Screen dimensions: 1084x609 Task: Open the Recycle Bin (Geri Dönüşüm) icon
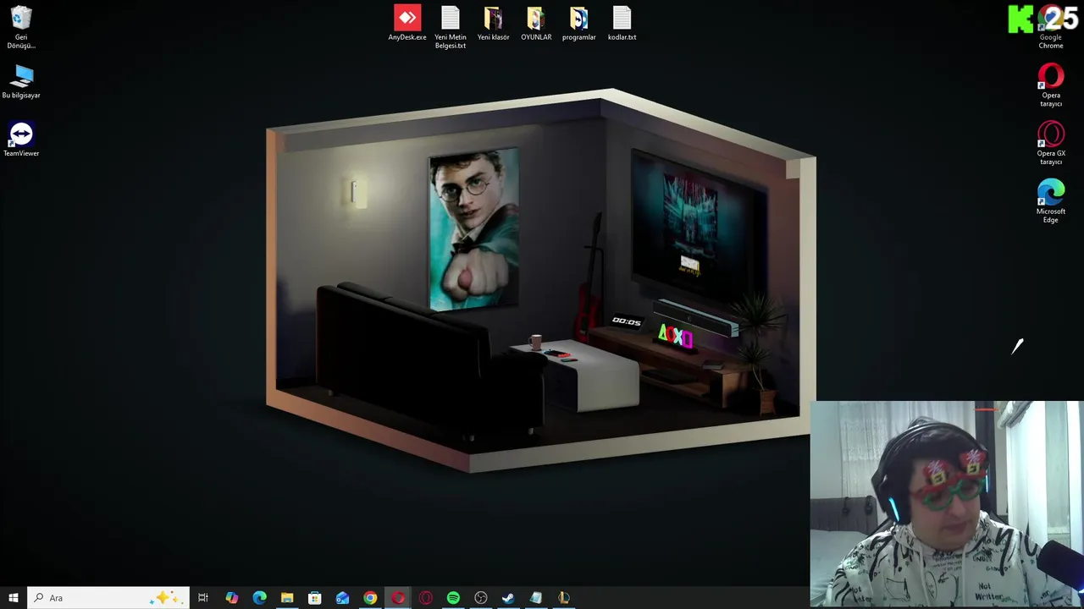pos(21,27)
